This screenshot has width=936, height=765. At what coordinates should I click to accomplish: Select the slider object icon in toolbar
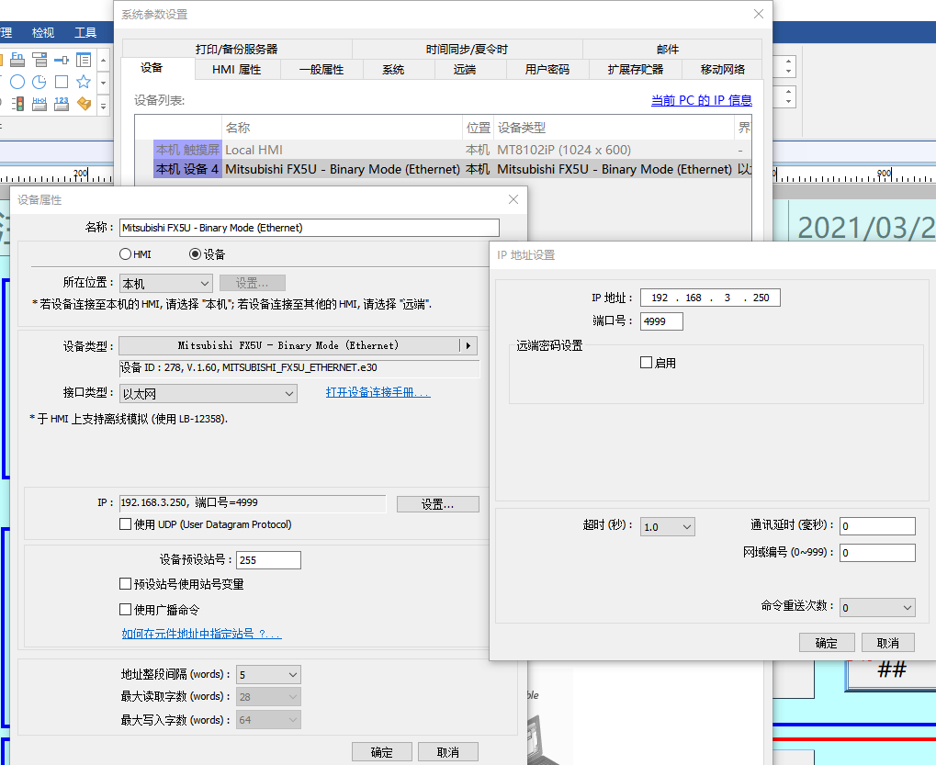point(62,61)
